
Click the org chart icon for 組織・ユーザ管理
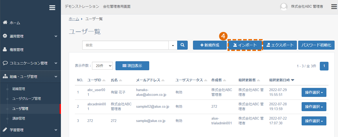pos(5,77)
